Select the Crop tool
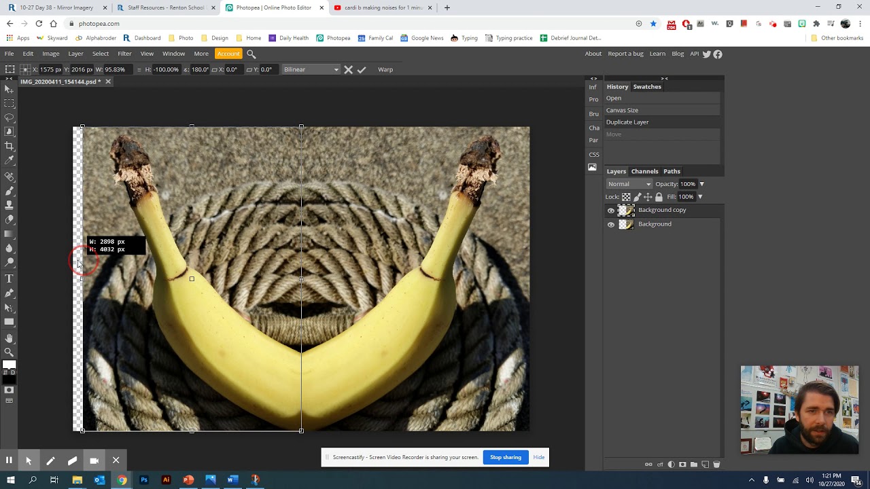 9,146
